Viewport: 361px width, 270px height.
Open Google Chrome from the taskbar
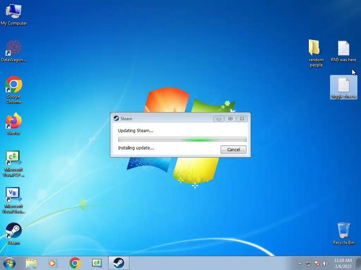[x=75, y=263]
